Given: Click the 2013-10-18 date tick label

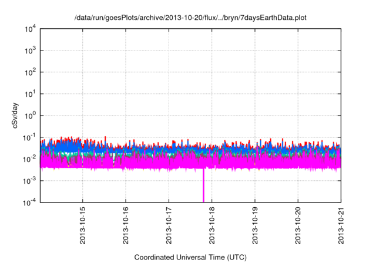Looking at the screenshot, I should tap(211, 225).
